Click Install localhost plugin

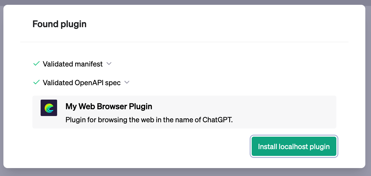click(294, 146)
